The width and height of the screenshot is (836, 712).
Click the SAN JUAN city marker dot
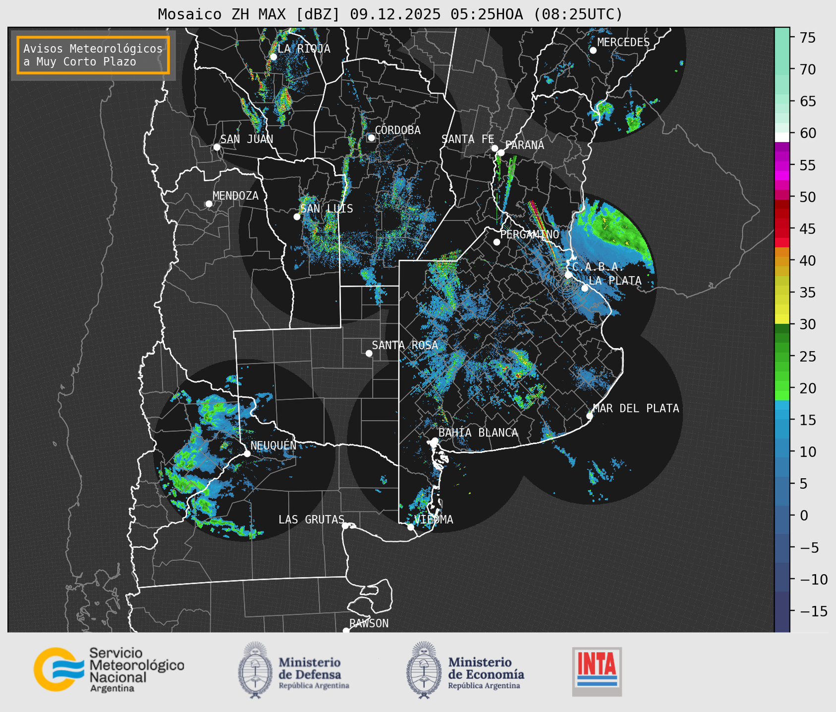coord(217,147)
